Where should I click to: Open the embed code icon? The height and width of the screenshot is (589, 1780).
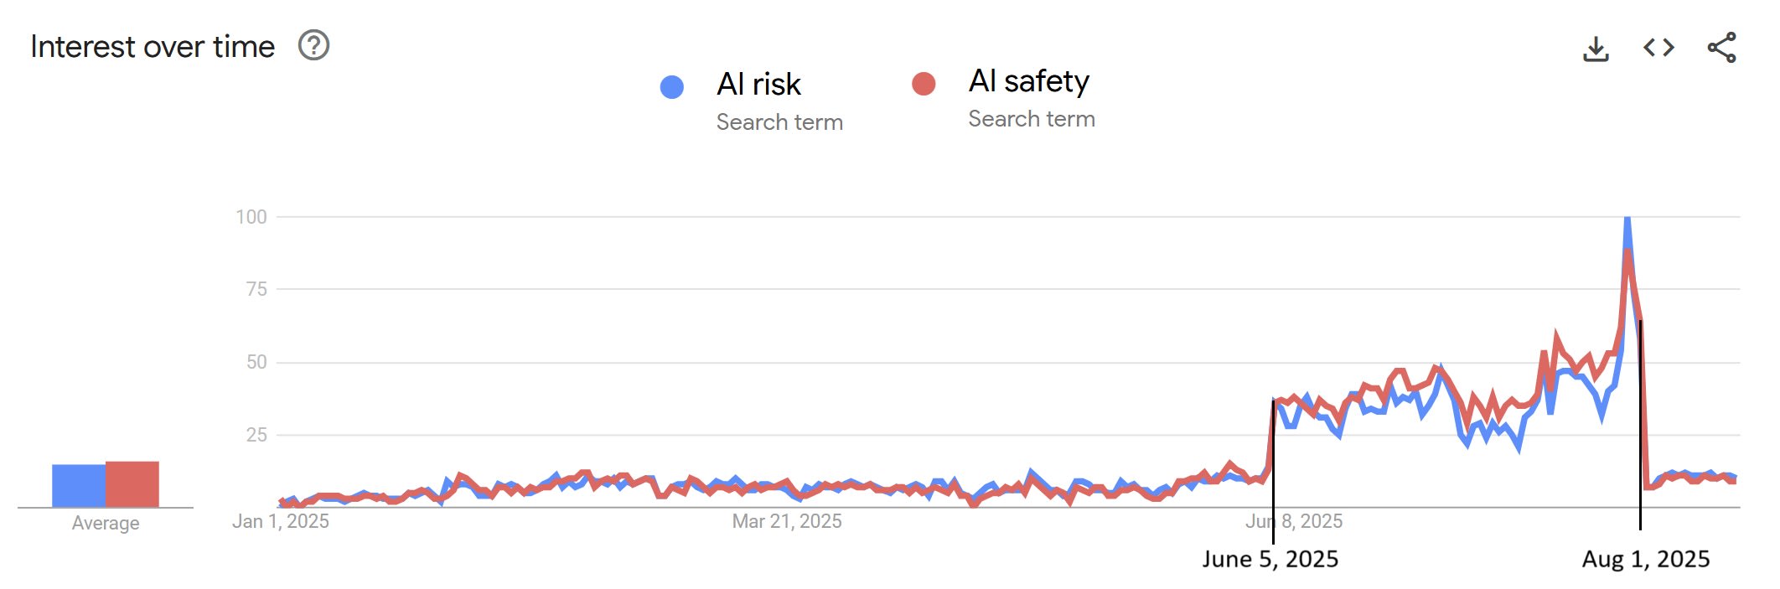pyautogui.click(x=1658, y=48)
